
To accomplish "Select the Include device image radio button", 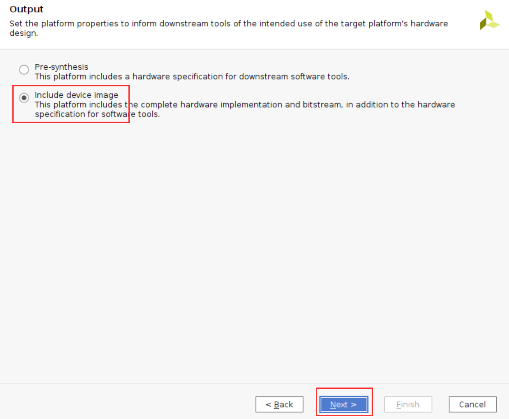I will [x=24, y=98].
